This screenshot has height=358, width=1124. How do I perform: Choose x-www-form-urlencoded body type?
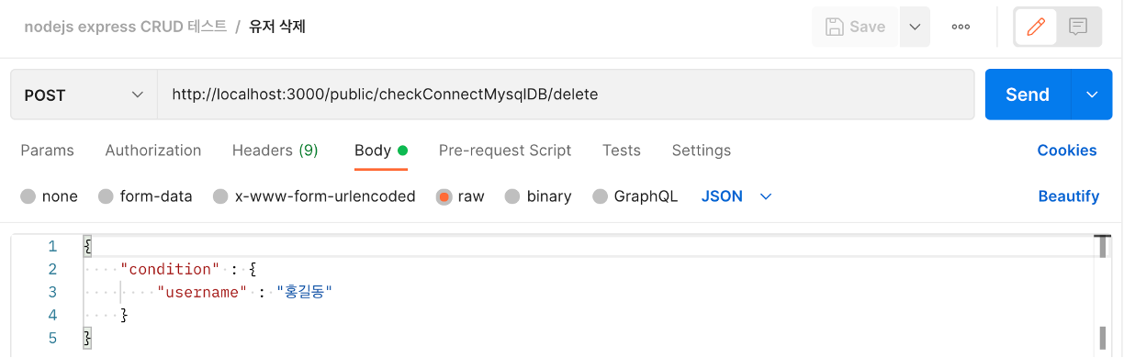click(x=314, y=196)
